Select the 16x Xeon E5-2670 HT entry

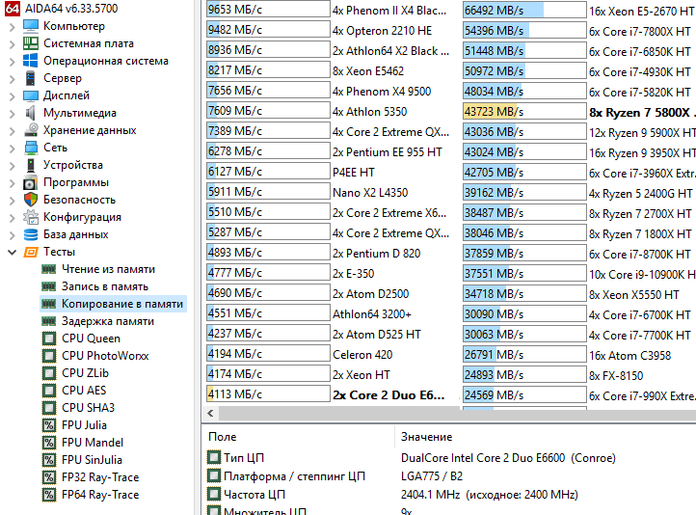pos(642,11)
